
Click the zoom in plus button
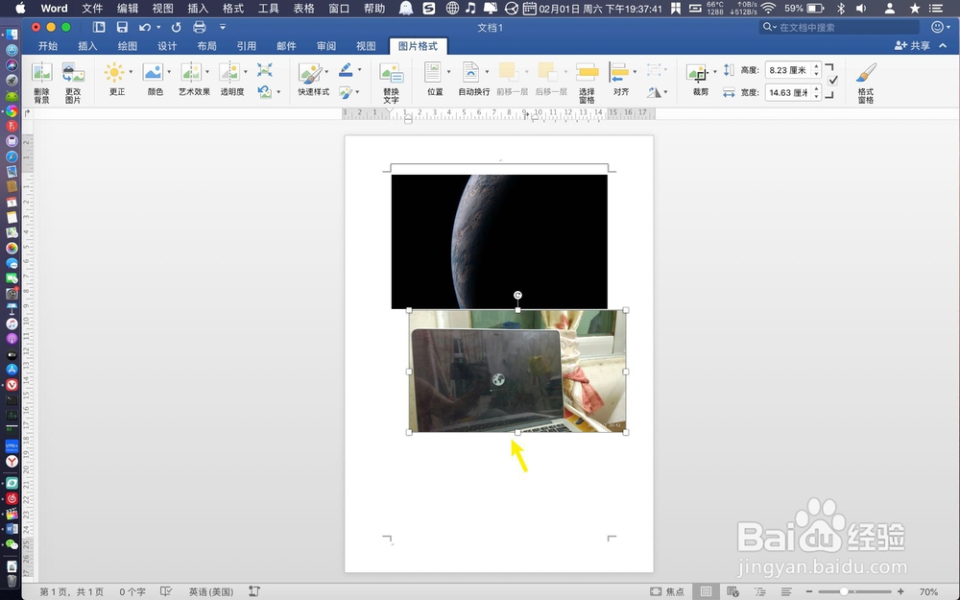pos(900,591)
